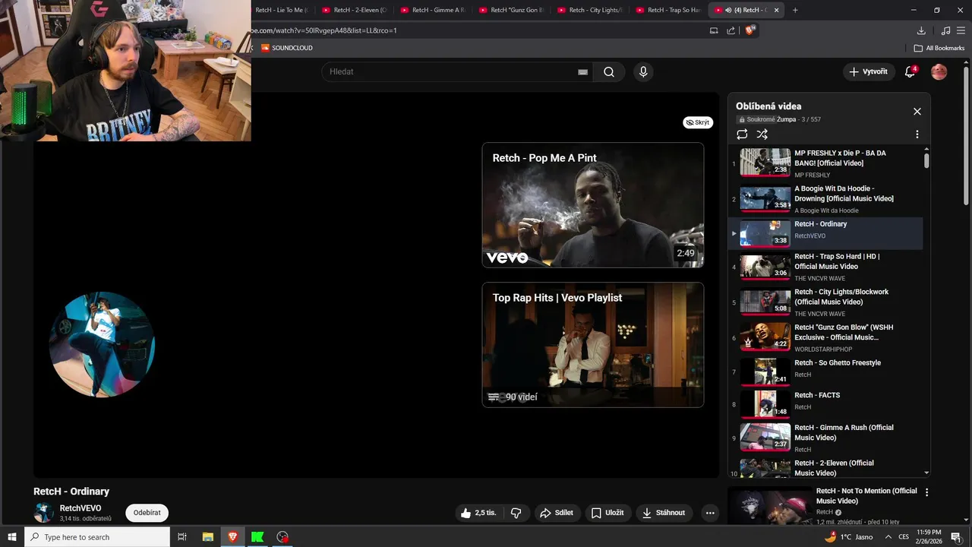Play A Boogie Drowning playlist item

coord(828,199)
